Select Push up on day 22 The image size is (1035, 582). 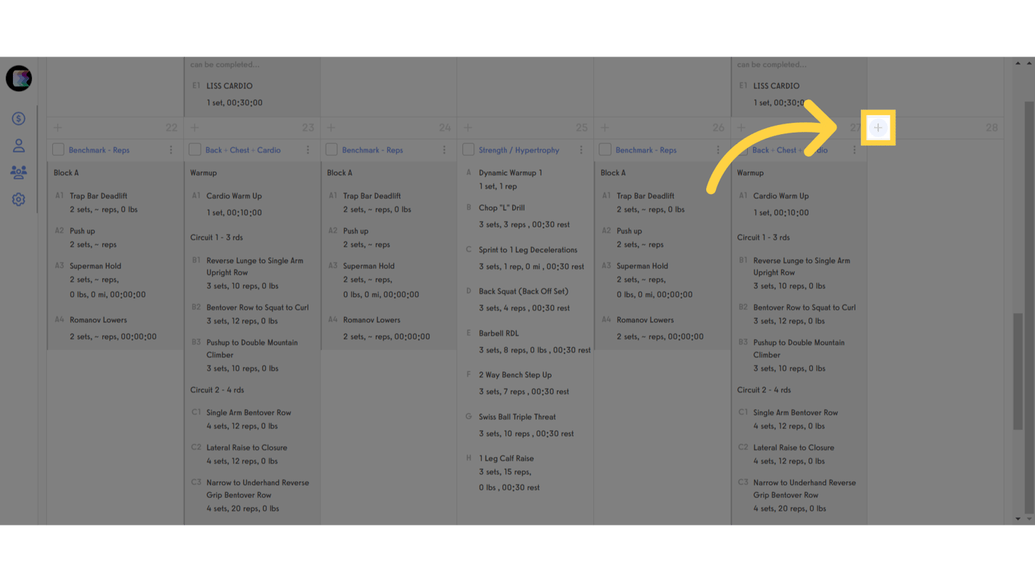(x=83, y=231)
